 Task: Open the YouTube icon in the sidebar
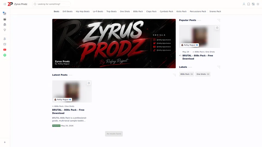click(x=5, y=50)
